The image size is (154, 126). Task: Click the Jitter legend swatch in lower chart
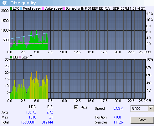click(x=20, y=57)
